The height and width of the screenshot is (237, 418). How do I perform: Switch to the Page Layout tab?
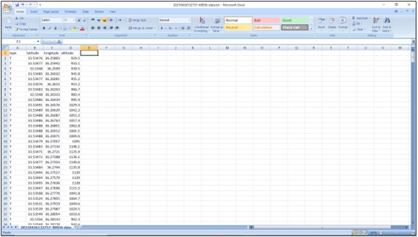tap(51, 12)
